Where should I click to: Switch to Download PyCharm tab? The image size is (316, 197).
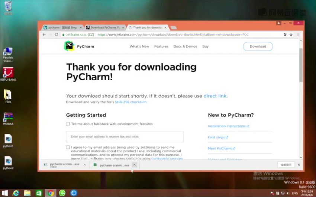click(105, 28)
